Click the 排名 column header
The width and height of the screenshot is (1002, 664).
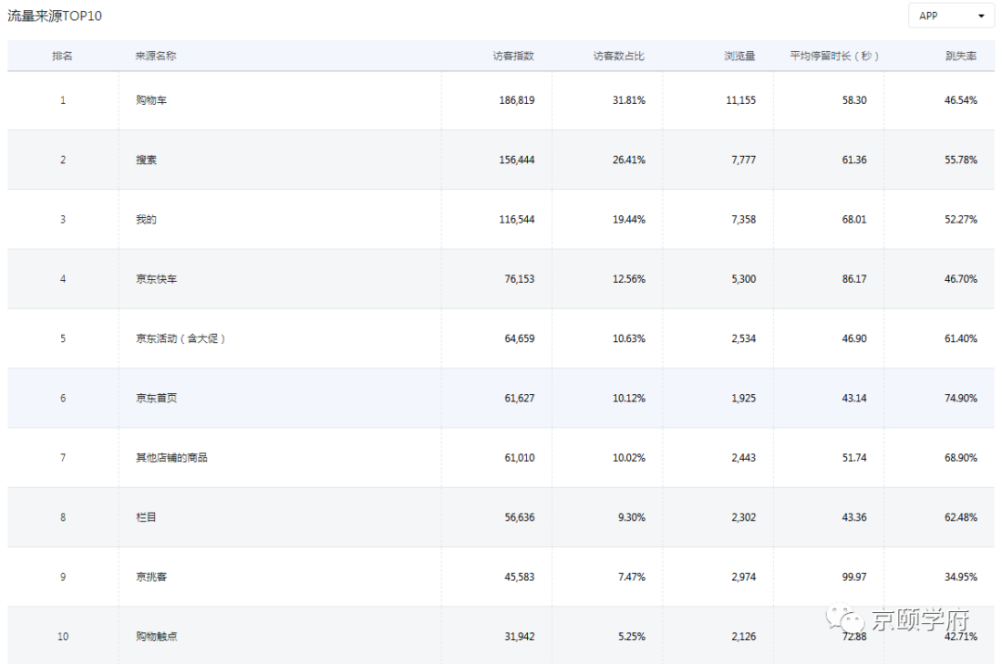point(62,57)
